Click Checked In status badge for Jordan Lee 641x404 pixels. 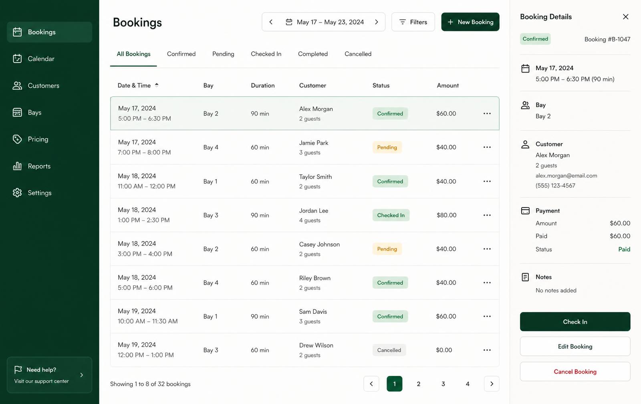click(391, 215)
